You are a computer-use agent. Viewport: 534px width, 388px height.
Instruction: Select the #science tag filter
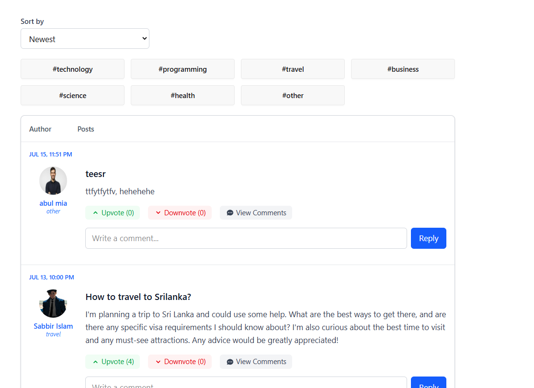tap(72, 95)
